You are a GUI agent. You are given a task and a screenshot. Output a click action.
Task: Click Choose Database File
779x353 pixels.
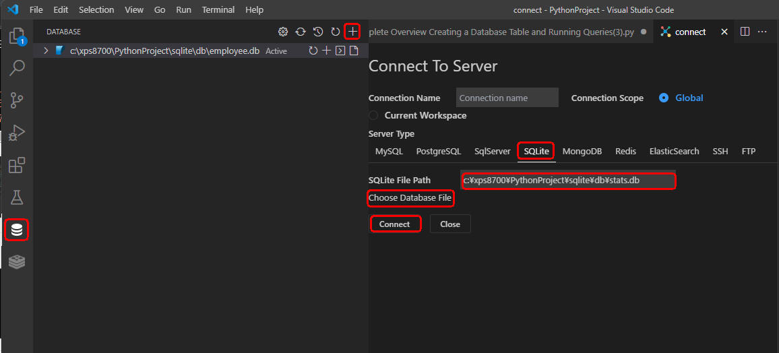pyautogui.click(x=410, y=198)
